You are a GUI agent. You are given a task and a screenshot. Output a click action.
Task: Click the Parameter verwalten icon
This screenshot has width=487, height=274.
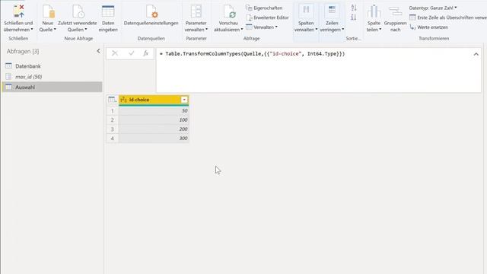tap(196, 11)
